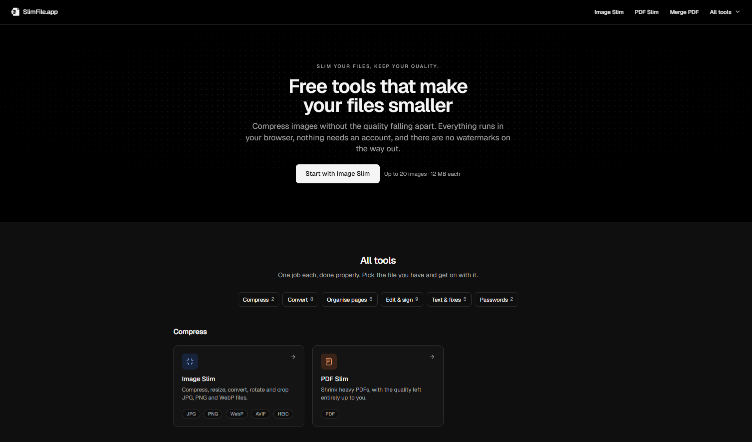Click the SlimFile.app brand name

[x=40, y=12]
